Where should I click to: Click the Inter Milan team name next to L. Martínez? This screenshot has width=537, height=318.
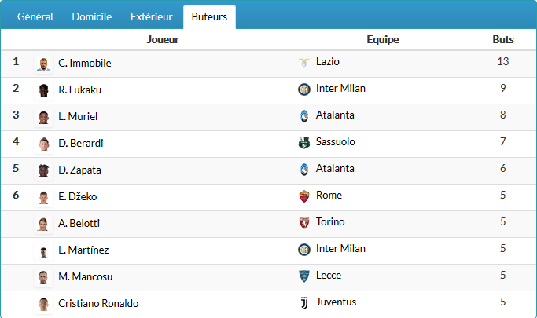point(340,249)
